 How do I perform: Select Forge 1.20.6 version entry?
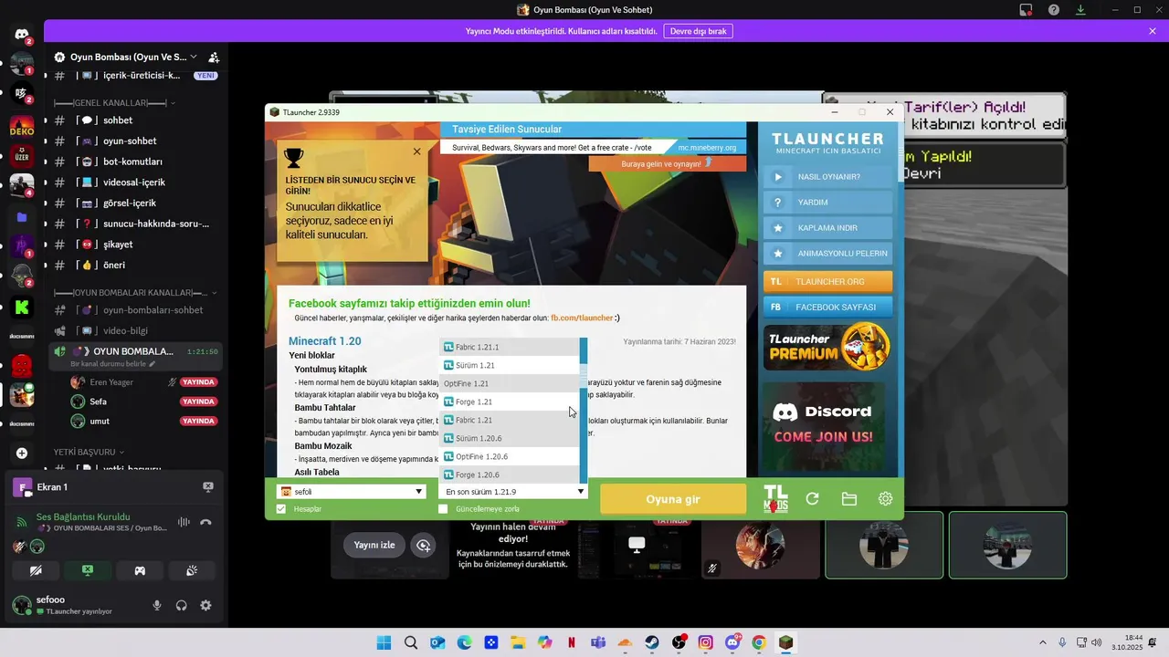point(510,474)
